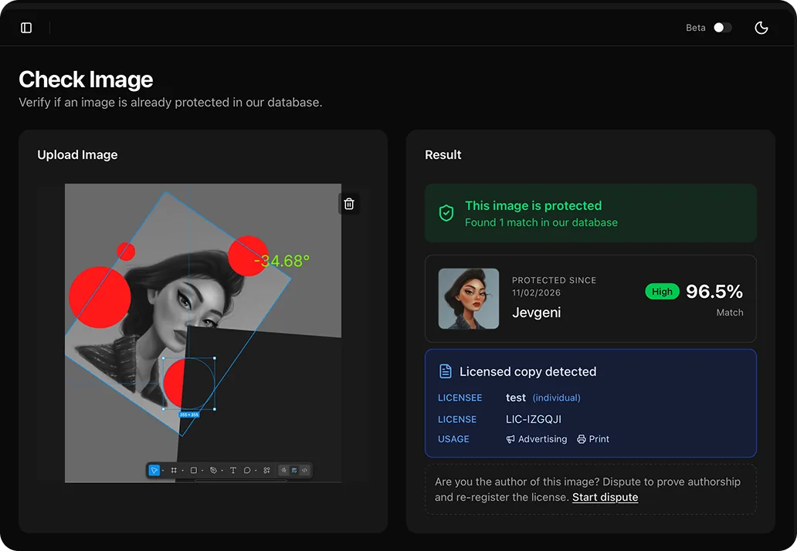
Task: Expand the Comment tool dropdown arrow
Action: pos(256,471)
